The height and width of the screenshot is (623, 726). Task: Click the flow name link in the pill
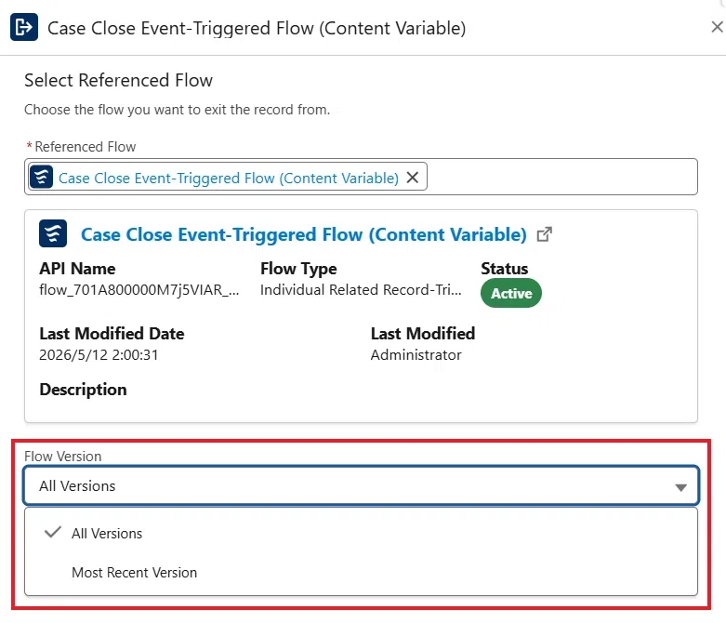tap(229, 178)
